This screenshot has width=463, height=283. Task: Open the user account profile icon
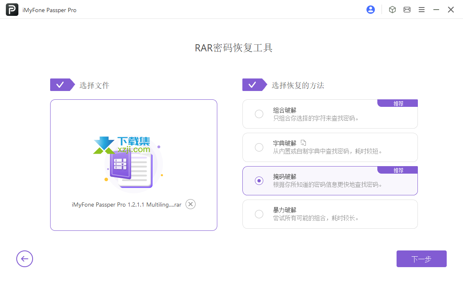pos(371,10)
